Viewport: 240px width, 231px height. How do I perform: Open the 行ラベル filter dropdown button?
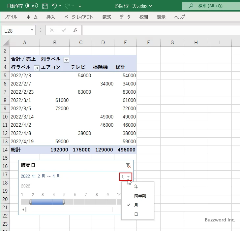click(37, 68)
